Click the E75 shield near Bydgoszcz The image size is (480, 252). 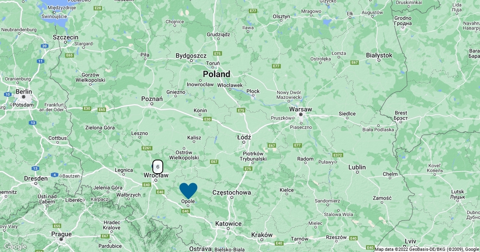click(x=218, y=53)
